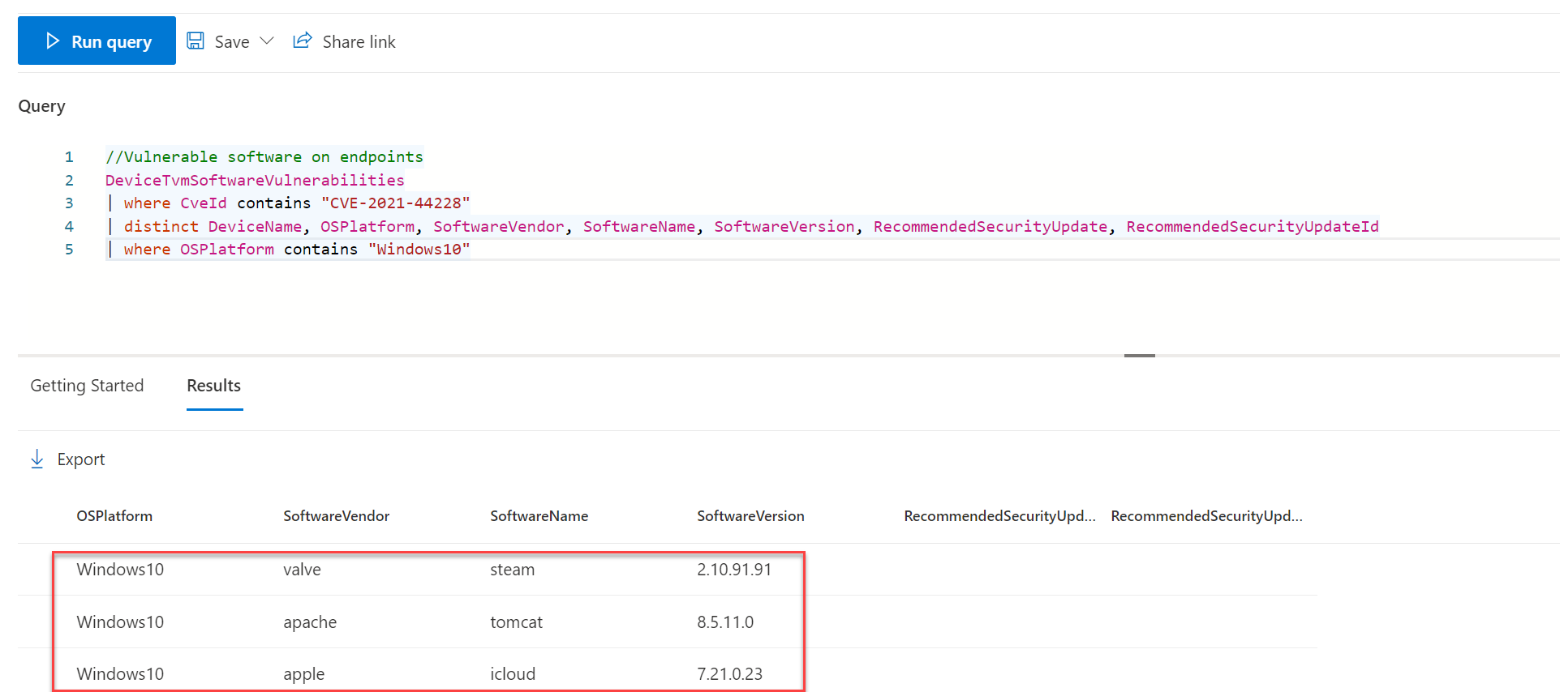Viewport: 1560px width, 692px height.
Task: Switch to the Getting Started tab
Action: point(87,386)
